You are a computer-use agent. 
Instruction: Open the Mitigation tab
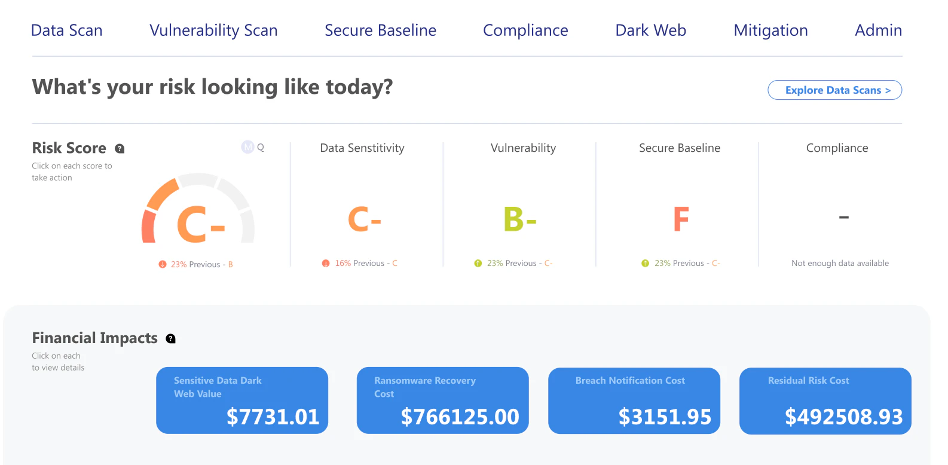(x=770, y=30)
